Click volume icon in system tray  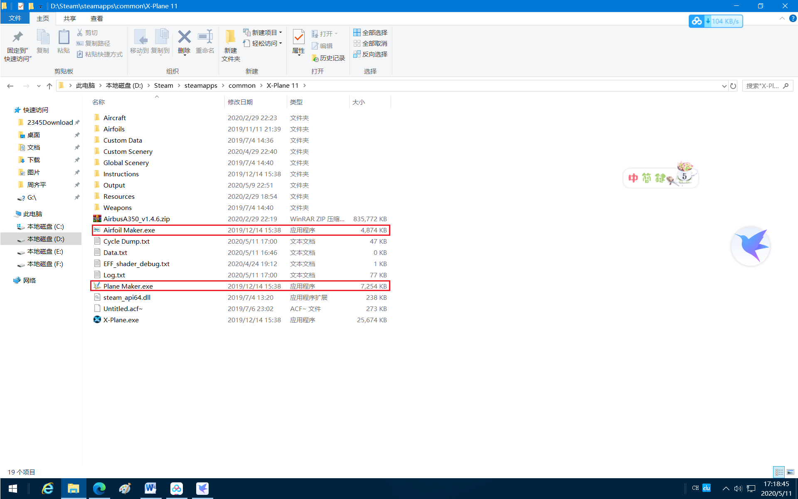click(x=738, y=489)
